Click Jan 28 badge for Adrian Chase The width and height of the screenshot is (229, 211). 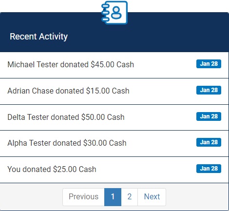[209, 90]
